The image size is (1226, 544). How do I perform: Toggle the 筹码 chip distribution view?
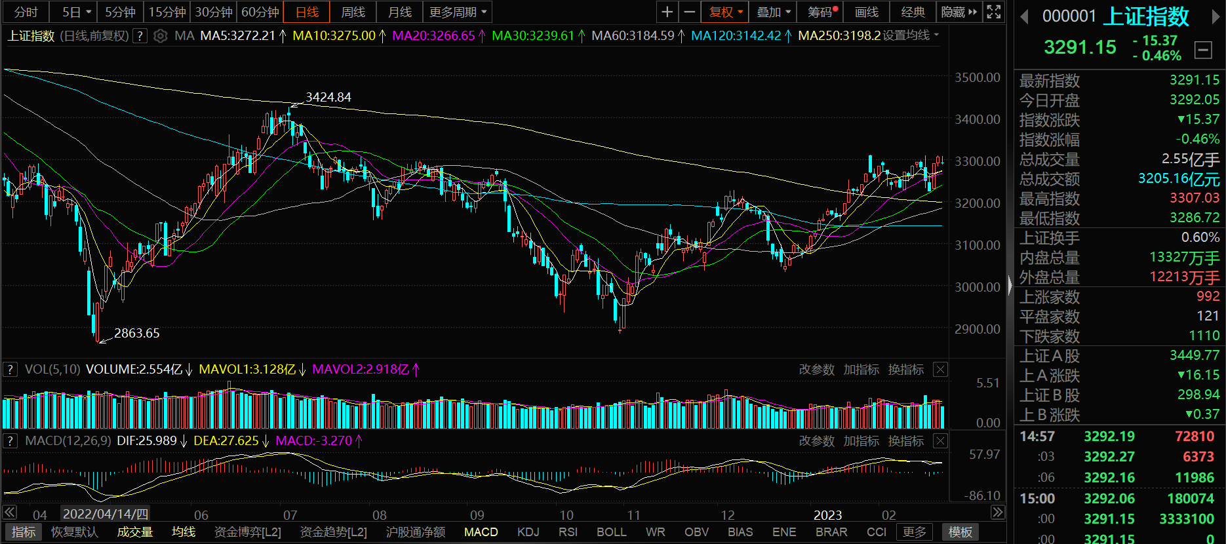tap(823, 12)
